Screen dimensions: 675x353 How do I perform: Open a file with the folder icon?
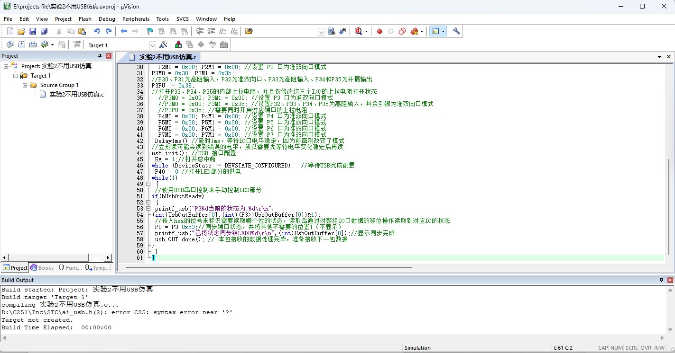coord(21,31)
